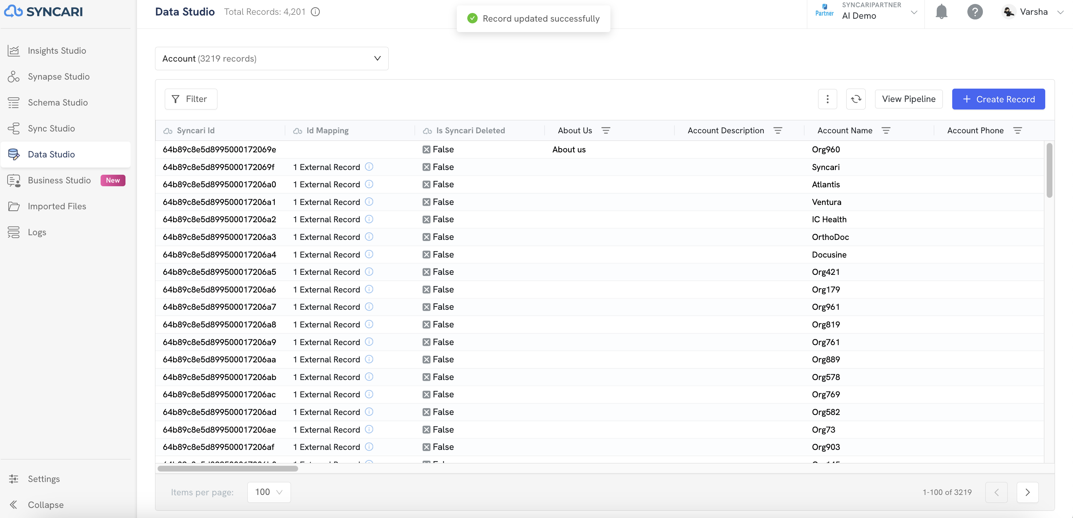Click the Total Records info icon
This screenshot has height=518, width=1073.
pos(316,12)
